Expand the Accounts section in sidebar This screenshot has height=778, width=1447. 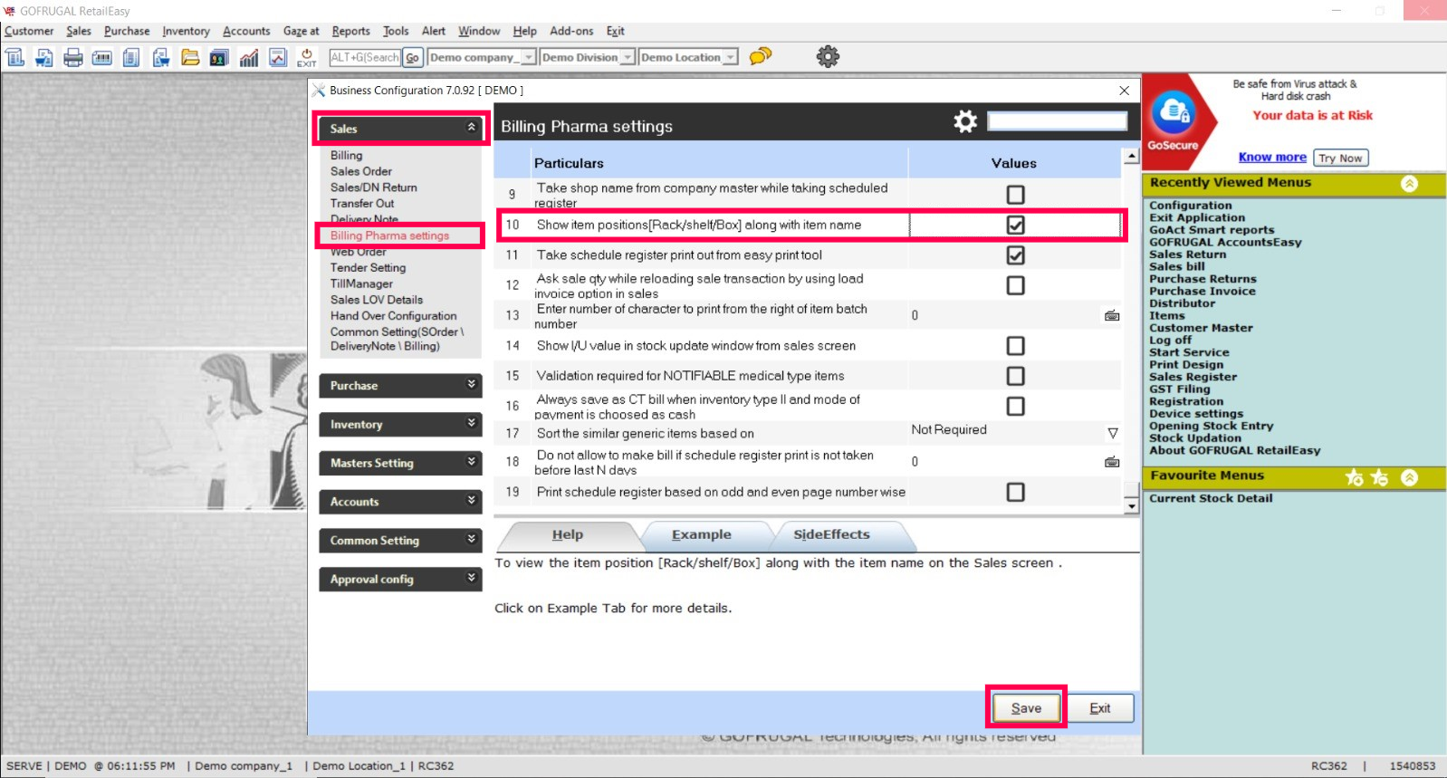pyautogui.click(x=400, y=502)
